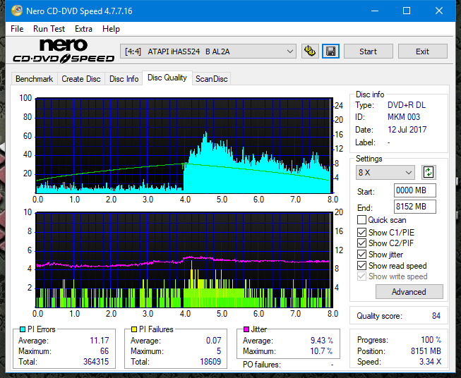Viewport: 461px width, 378px height.
Task: Click the disc ID MKM 003 text
Action: tap(404, 117)
